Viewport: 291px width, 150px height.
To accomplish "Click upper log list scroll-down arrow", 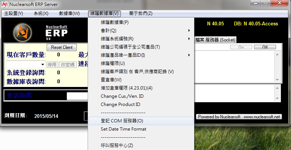I will coord(277,79).
